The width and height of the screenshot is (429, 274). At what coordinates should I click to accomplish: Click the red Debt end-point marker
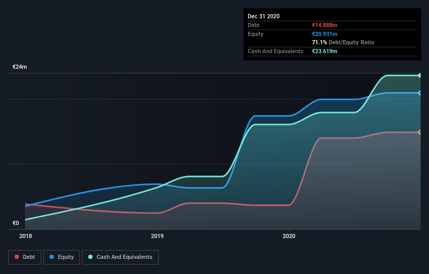pyautogui.click(x=420, y=132)
